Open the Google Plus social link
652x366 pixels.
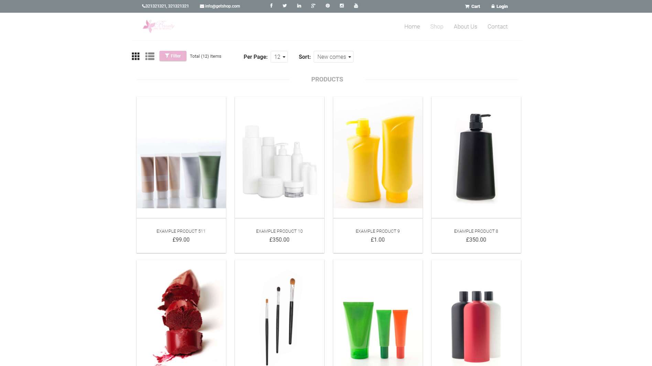[313, 6]
